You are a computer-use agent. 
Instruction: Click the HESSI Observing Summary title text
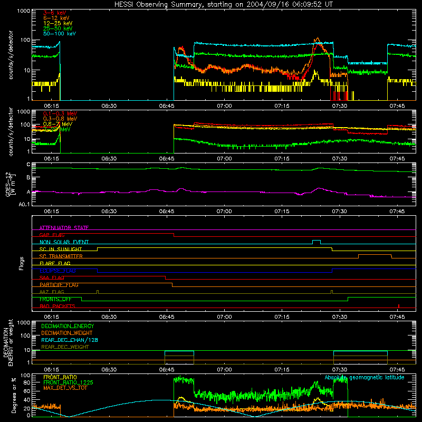(223, 5)
